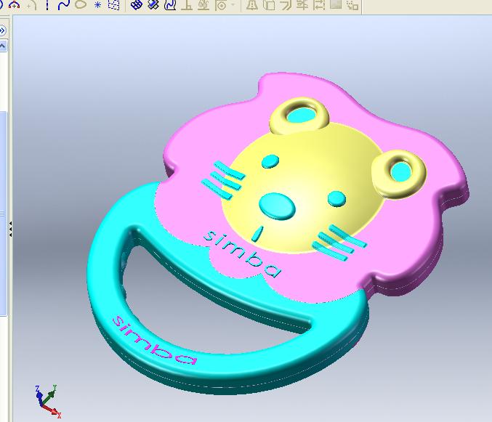492x422 pixels.
Task: Click the greyed bell-shaped toolbar icon
Action: pyautogui.click(x=252, y=4)
